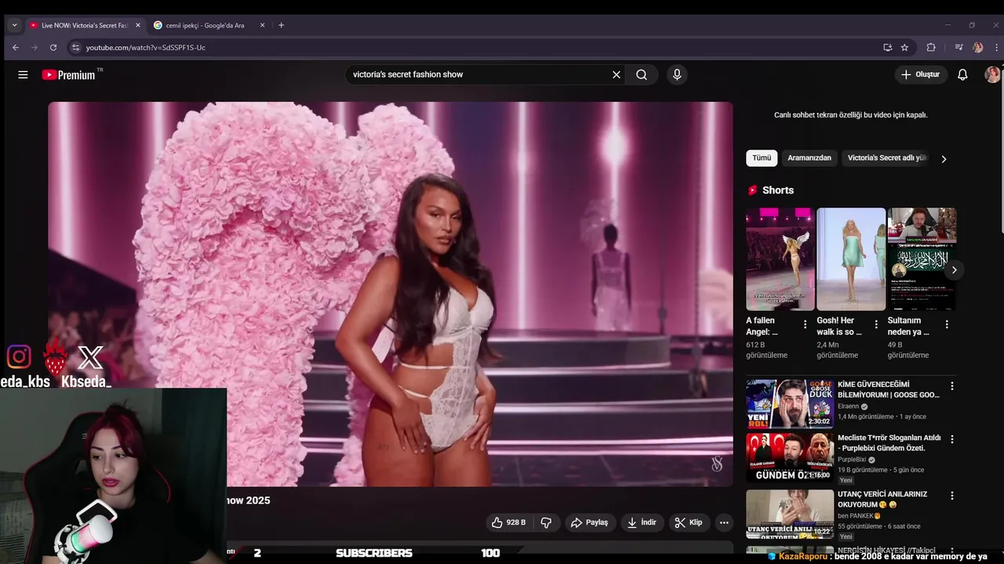Go back in the browser
This screenshot has width=1004, height=564.
16,47
